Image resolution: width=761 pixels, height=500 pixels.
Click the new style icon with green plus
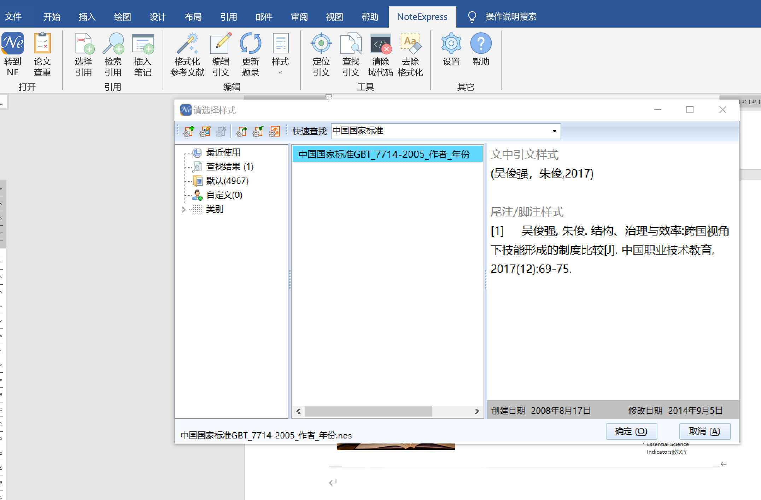pos(189,131)
